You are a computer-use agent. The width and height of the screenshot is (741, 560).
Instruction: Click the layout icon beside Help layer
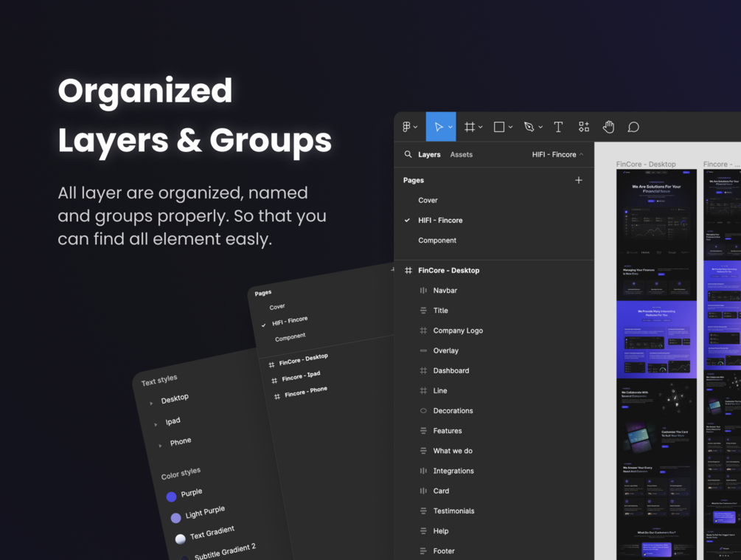(423, 530)
